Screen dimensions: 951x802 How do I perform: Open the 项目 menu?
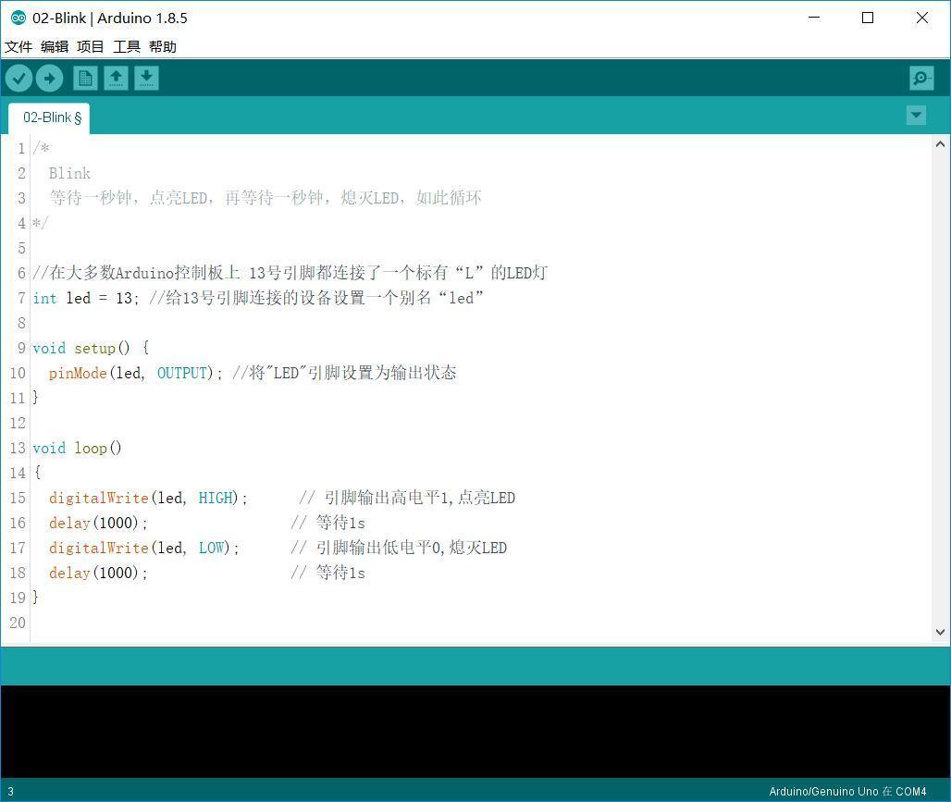(x=89, y=46)
